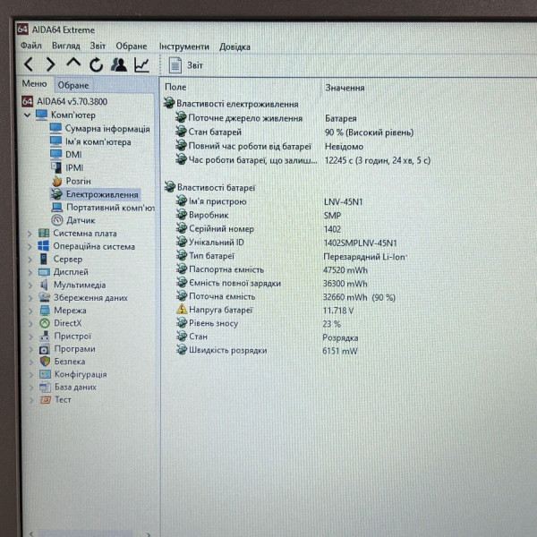Click the Звіт report document icon
This screenshot has width=537, height=537.
click(x=175, y=65)
